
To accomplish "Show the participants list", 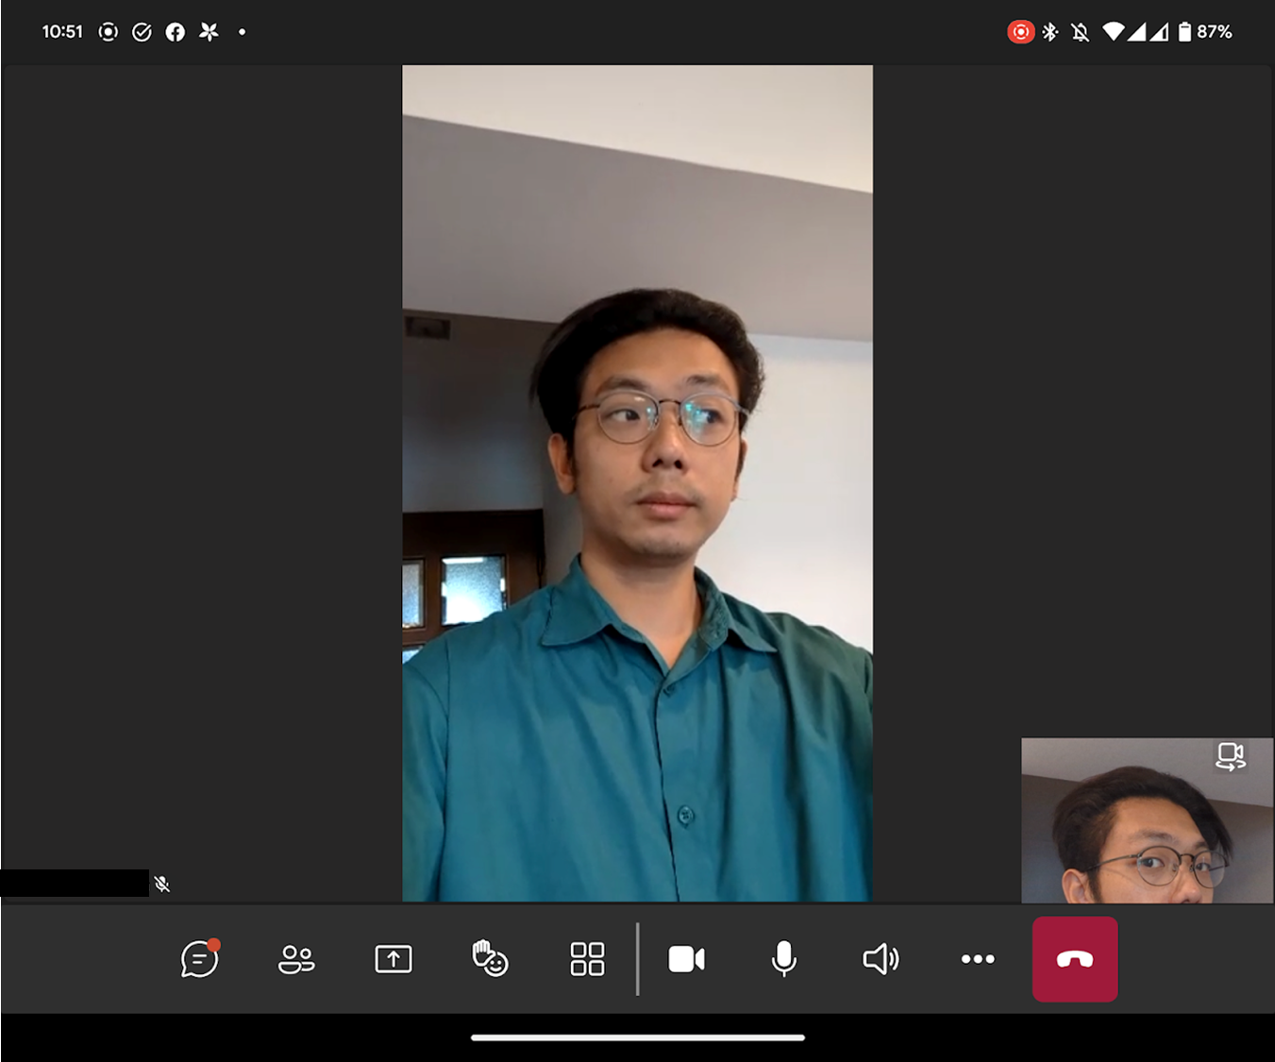I will [296, 959].
